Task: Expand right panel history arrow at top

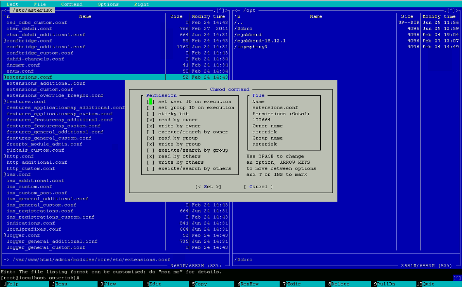Action: point(450,10)
